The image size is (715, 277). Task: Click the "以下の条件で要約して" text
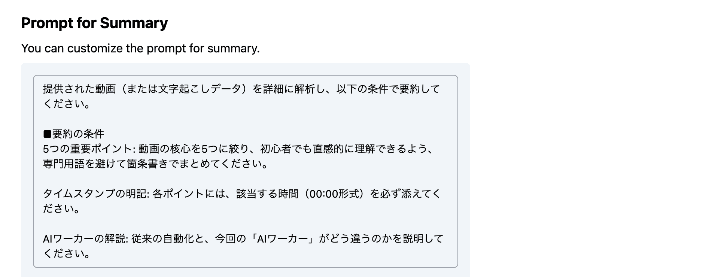click(x=388, y=89)
